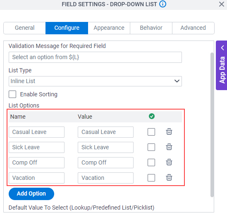Select the Behavior tab
227x222 pixels.
[151, 28]
